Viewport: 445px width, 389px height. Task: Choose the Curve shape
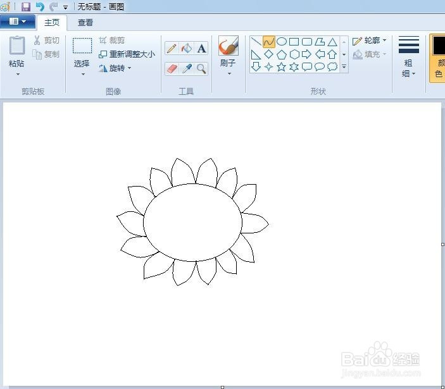click(268, 42)
